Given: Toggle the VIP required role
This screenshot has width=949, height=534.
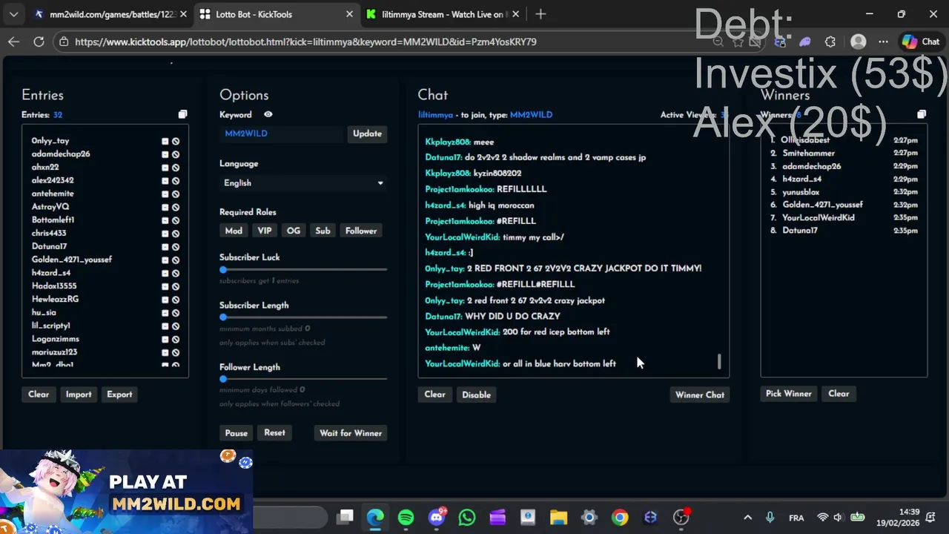Looking at the screenshot, I should coord(265,231).
